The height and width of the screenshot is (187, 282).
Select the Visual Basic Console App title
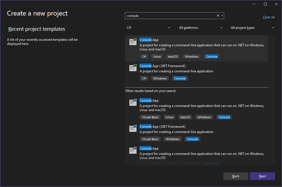pos(149,101)
